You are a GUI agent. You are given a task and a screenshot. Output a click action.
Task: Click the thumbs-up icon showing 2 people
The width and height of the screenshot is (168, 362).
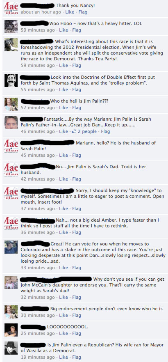[74, 131]
